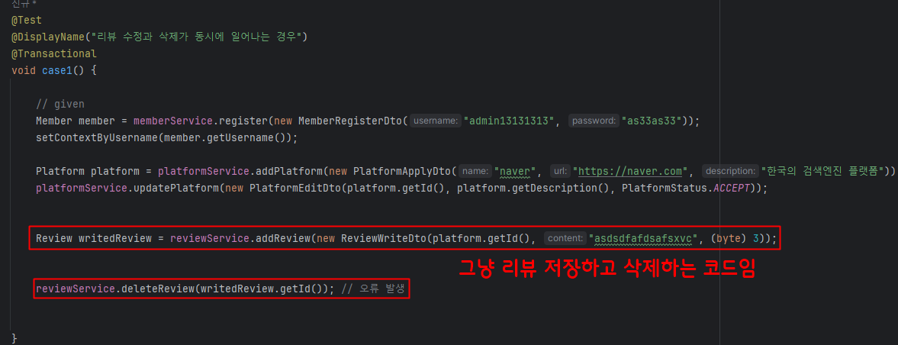
Task: Click the "username:" inlay hint
Action: point(436,121)
